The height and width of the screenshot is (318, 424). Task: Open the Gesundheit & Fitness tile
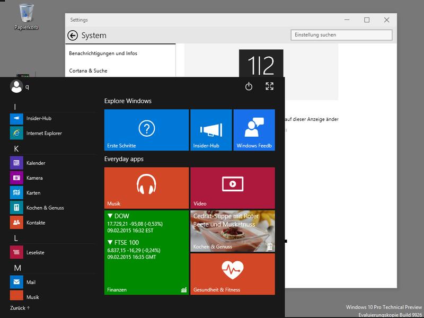[x=233, y=274]
